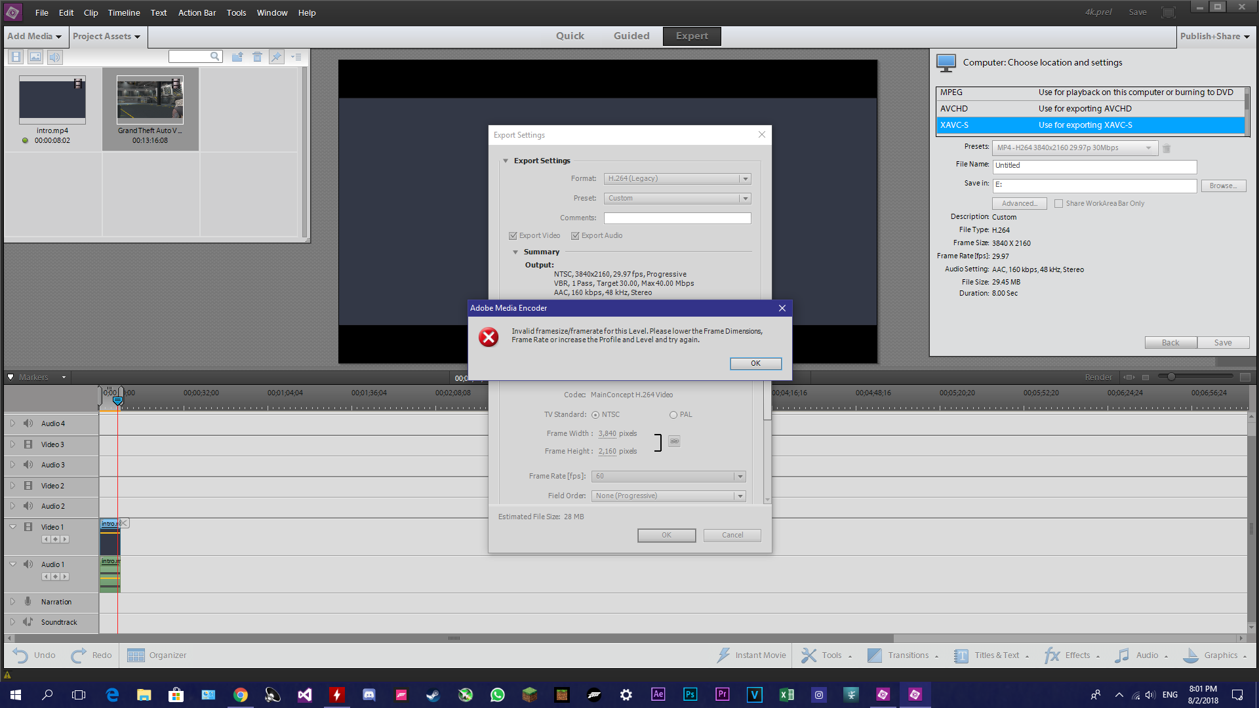
Task: Open Titles & Text options
Action: [x=992, y=655]
